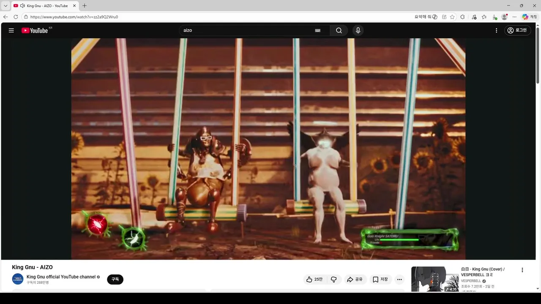Add page to favorites with star icon
This screenshot has width=541, height=304.
pyautogui.click(x=452, y=17)
